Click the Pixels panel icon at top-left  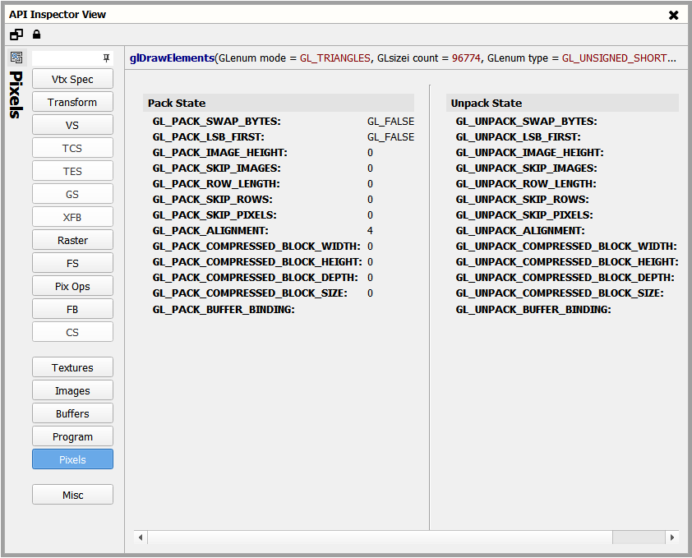coord(16,58)
